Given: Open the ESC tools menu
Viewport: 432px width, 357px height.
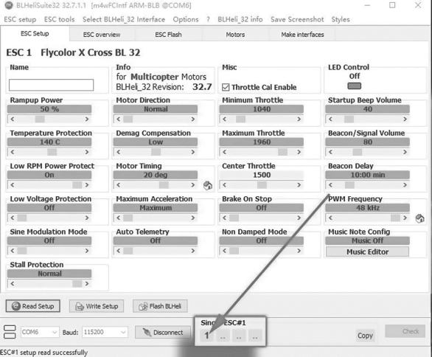Looking at the screenshot, I should pyautogui.click(x=59, y=19).
